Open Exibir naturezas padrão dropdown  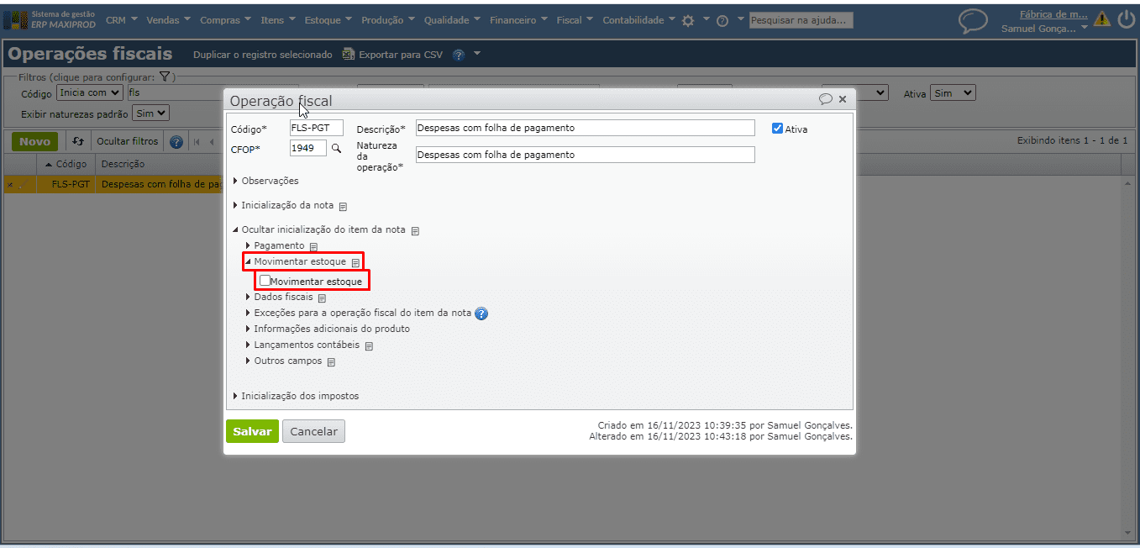pos(151,113)
